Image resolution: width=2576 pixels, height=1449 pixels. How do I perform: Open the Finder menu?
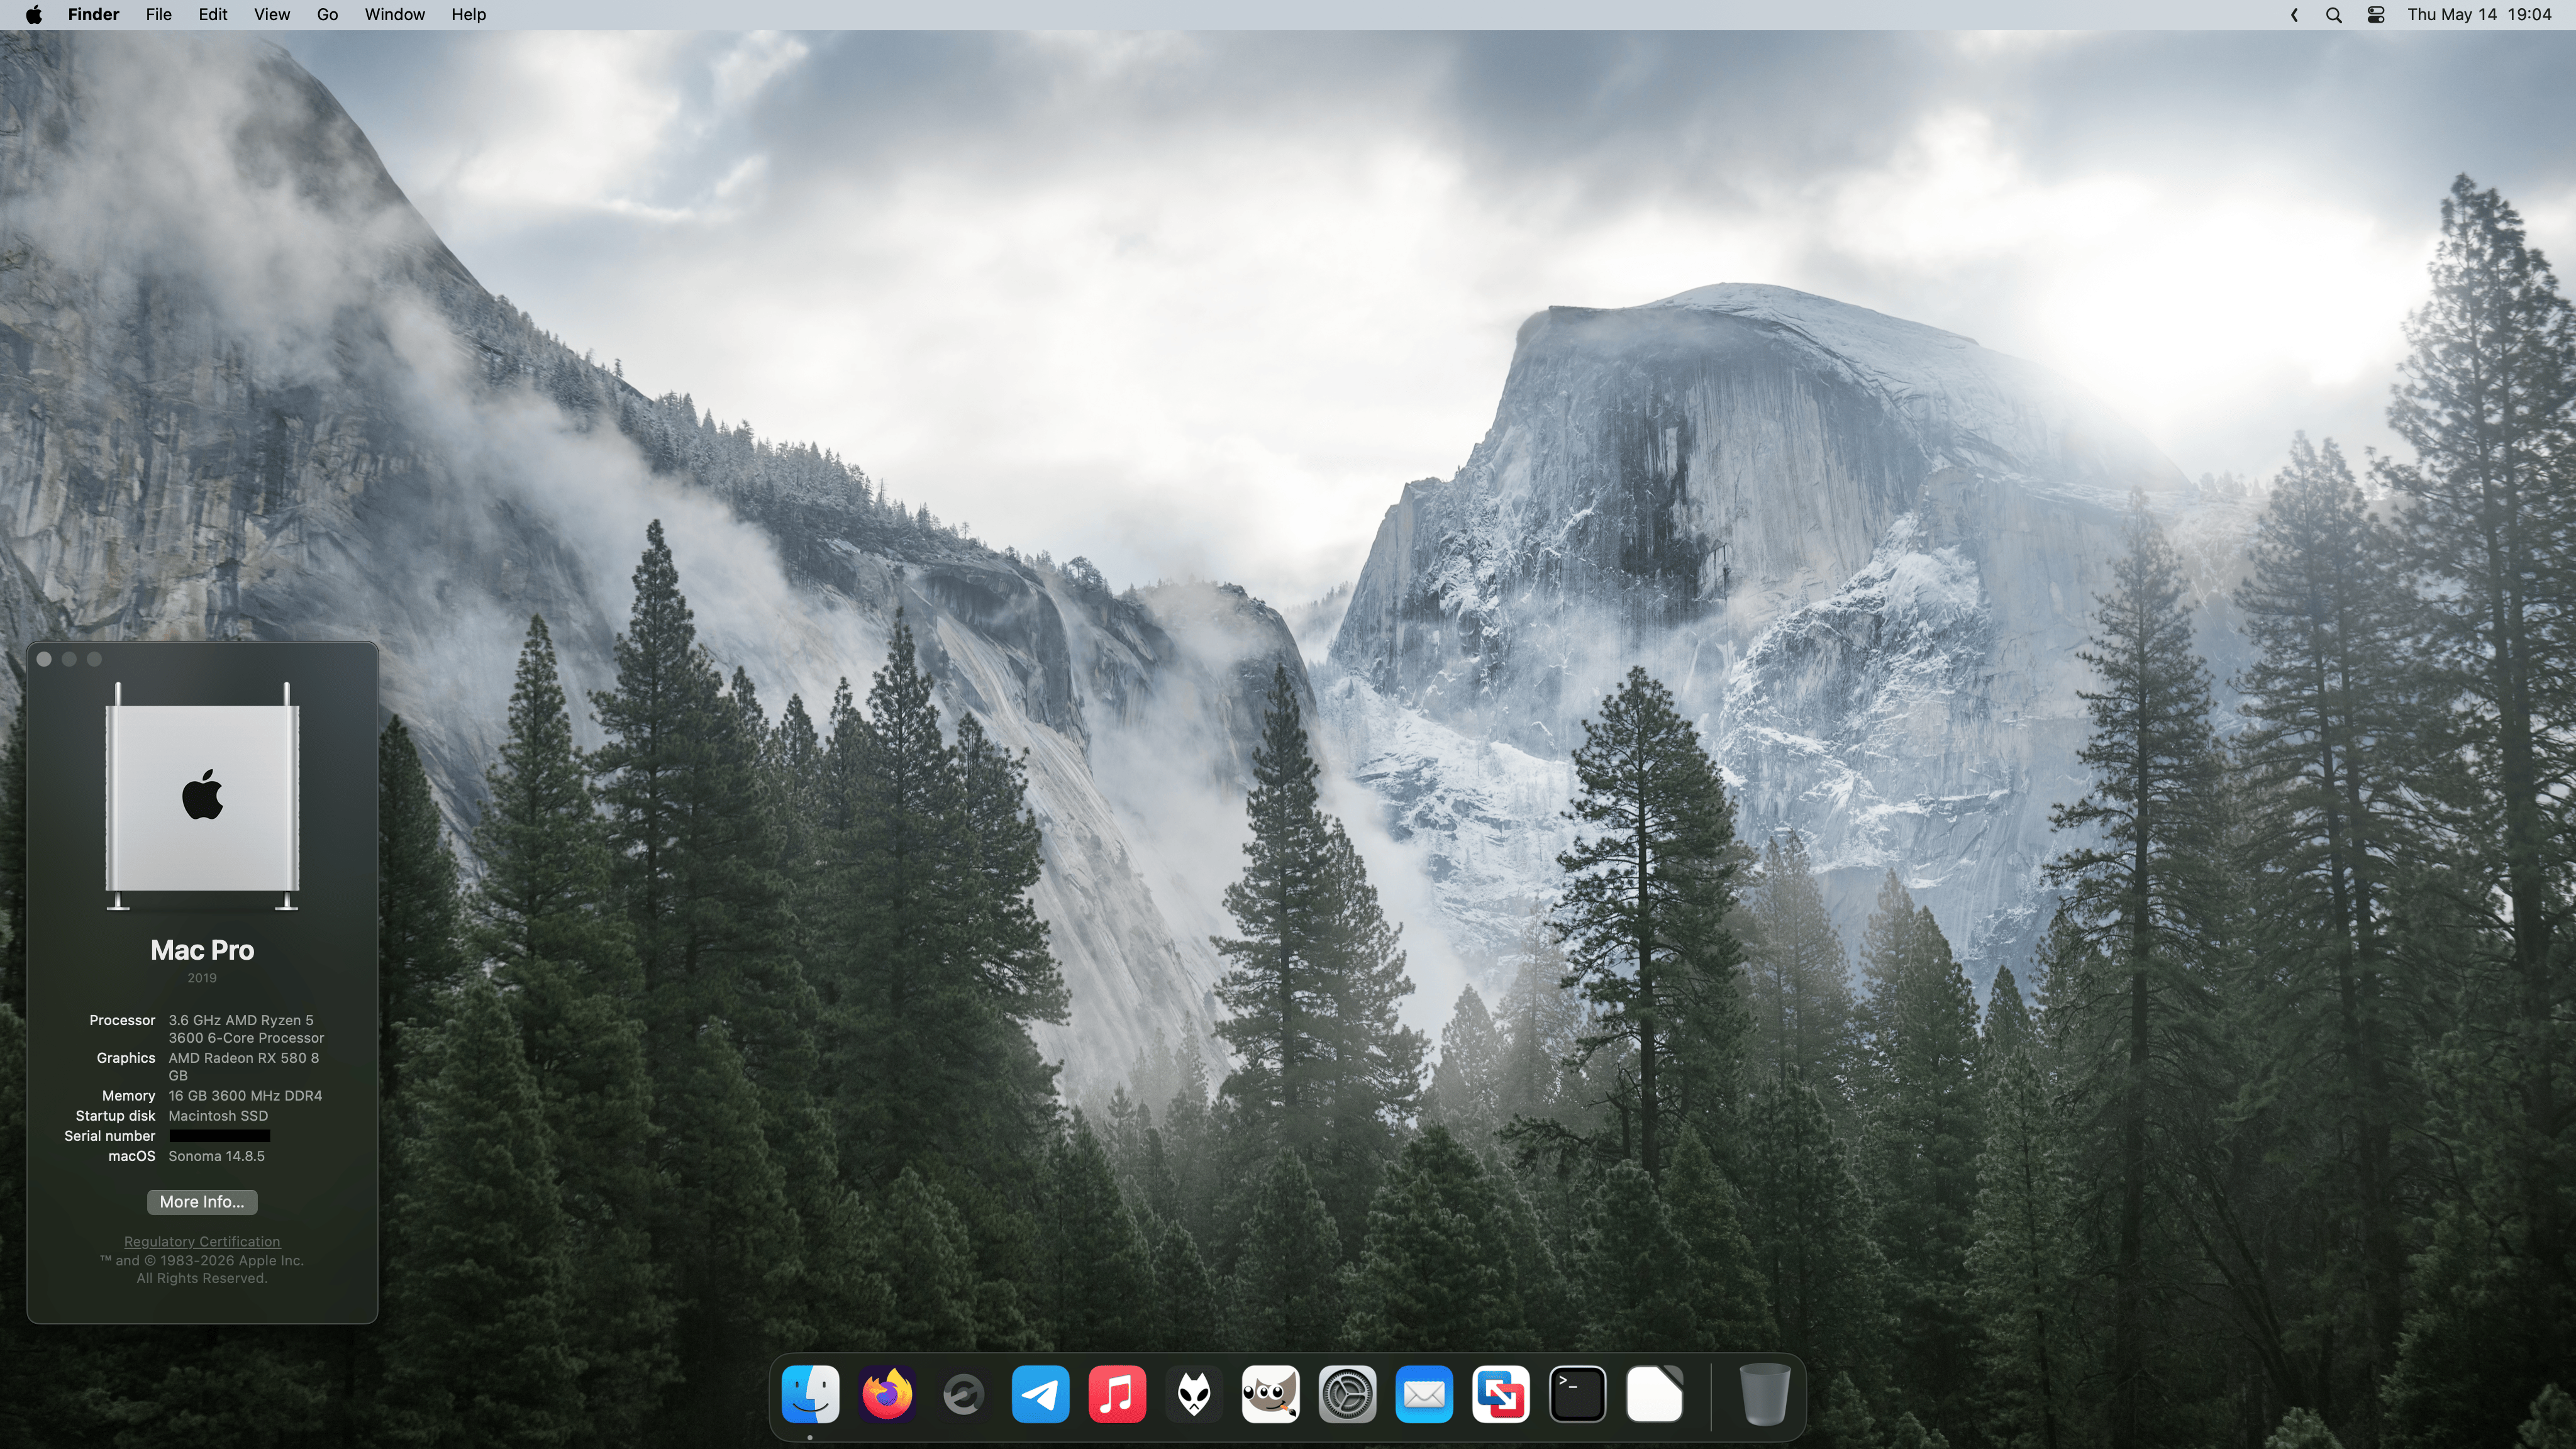(x=93, y=14)
